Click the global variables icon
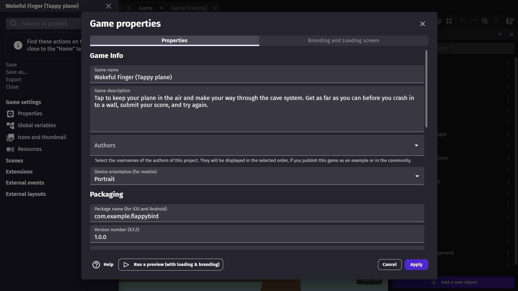The width and height of the screenshot is (518, 291). click(10, 125)
